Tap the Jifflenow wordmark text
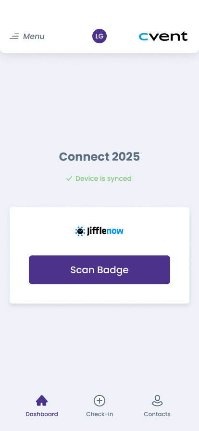This screenshot has height=431, width=199. click(105, 231)
